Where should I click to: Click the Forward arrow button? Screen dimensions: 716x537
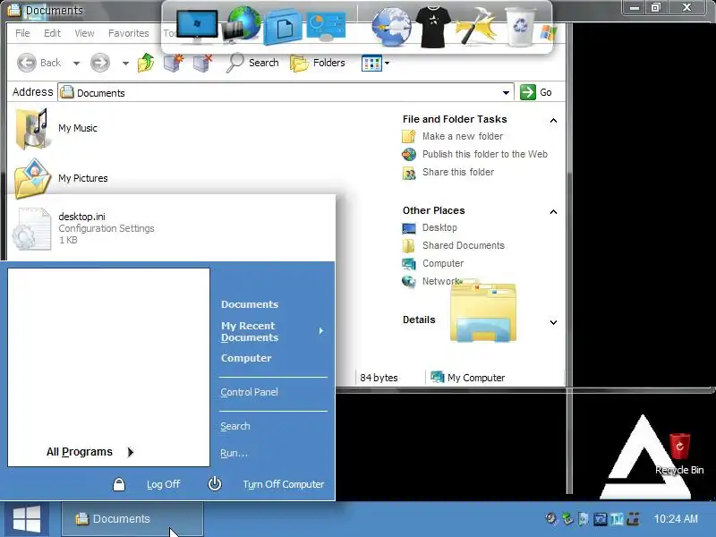tap(100, 63)
